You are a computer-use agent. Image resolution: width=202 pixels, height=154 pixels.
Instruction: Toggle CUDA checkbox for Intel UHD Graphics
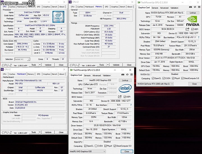(x=96, y=146)
